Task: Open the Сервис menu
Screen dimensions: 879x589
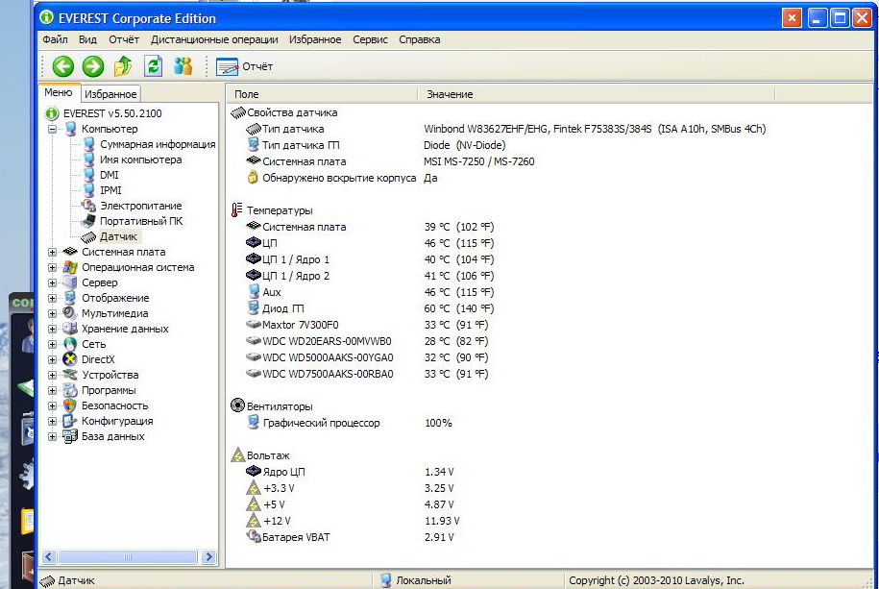Action: [x=370, y=39]
